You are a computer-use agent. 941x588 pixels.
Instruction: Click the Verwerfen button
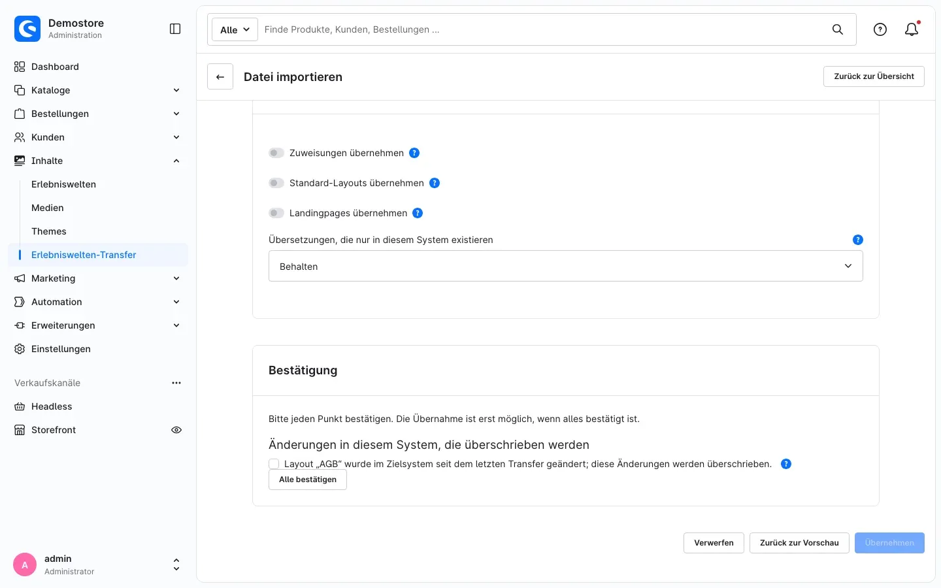click(x=714, y=543)
